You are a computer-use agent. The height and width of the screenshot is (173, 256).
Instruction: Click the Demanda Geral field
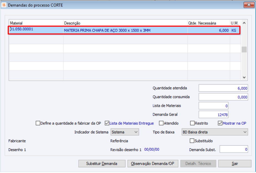(213, 115)
